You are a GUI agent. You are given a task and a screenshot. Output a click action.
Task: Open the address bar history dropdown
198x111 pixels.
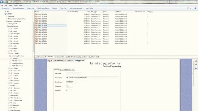click(x=165, y=2)
